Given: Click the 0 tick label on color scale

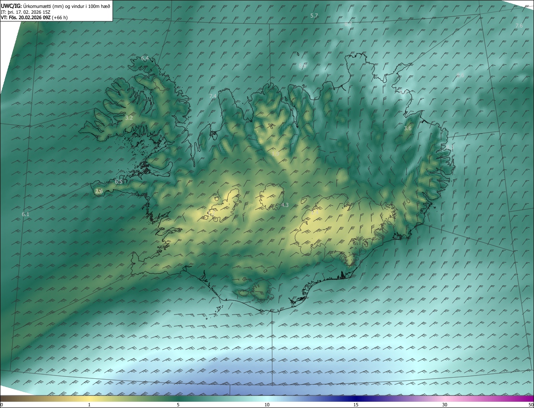Looking at the screenshot, I should pos(2,405).
